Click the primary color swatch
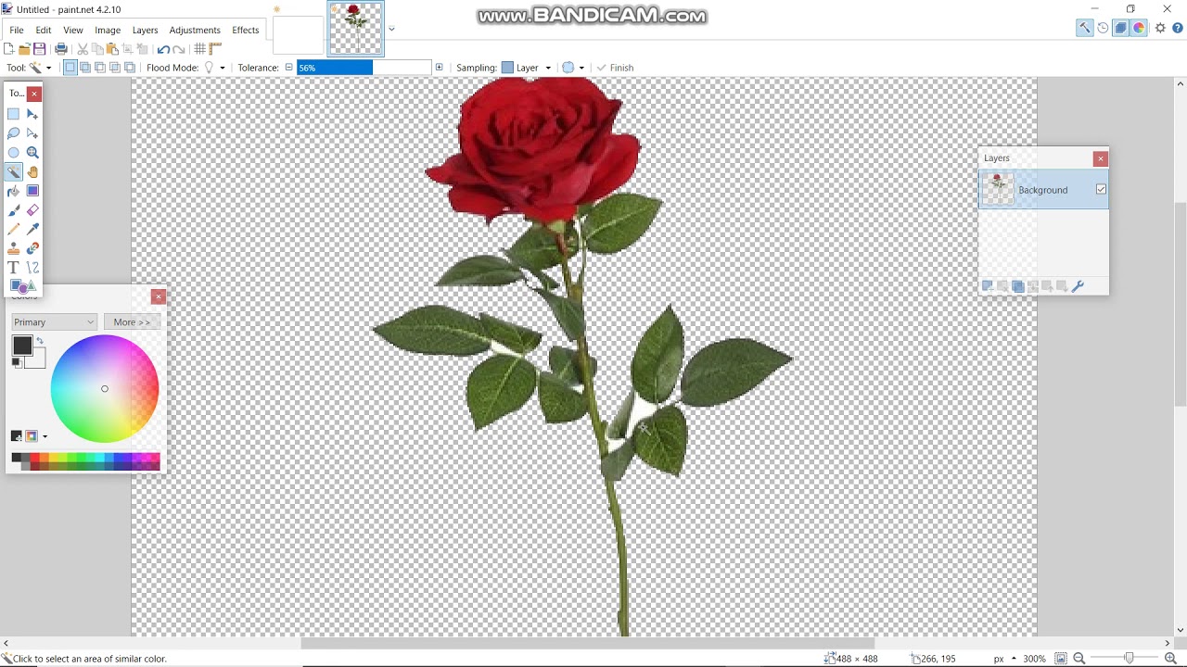The height and width of the screenshot is (667, 1187). click(x=22, y=346)
